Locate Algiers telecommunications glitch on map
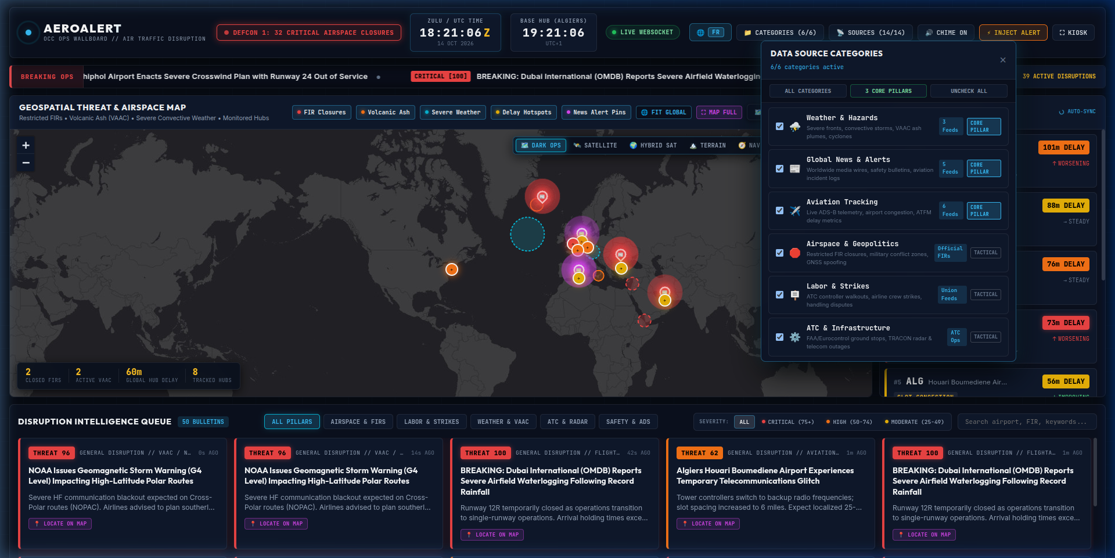 coord(709,524)
